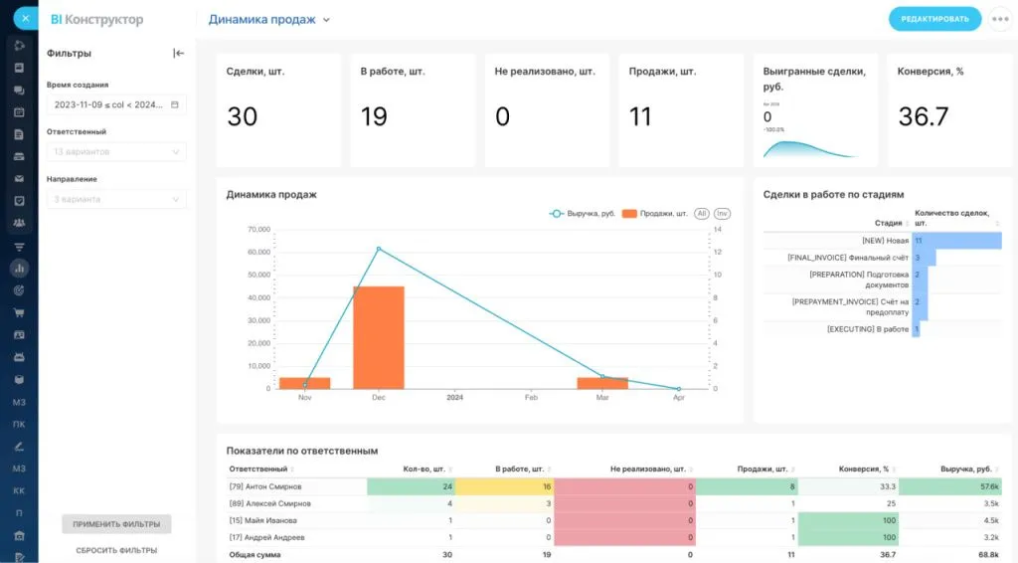Open the shopping cart icon in sidebar

pos(19,312)
